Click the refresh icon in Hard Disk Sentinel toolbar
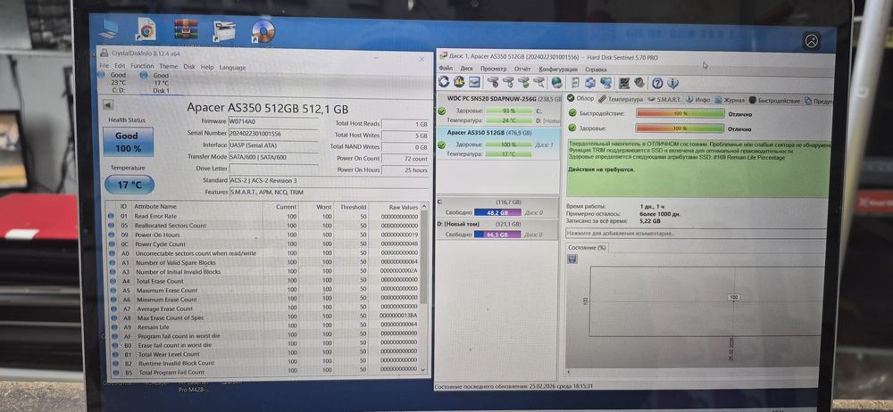This screenshot has height=412, width=893. tap(444, 83)
